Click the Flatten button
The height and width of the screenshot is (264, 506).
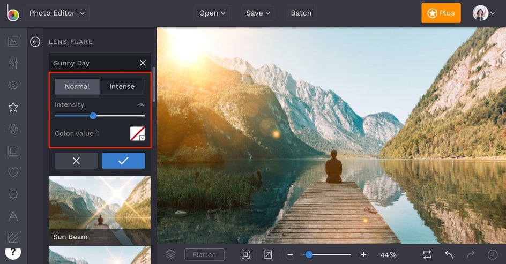(x=204, y=255)
